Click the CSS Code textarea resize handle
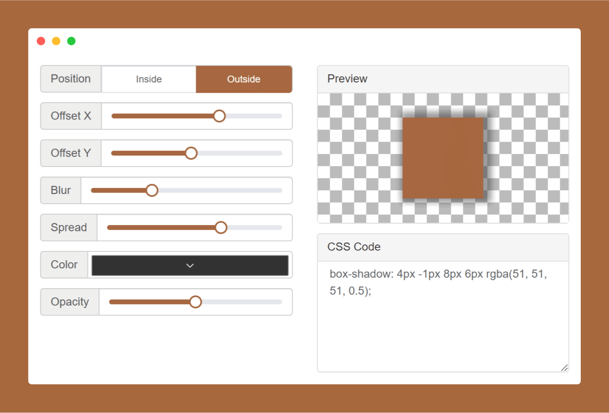Image resolution: width=609 pixels, height=413 pixels. tap(564, 368)
